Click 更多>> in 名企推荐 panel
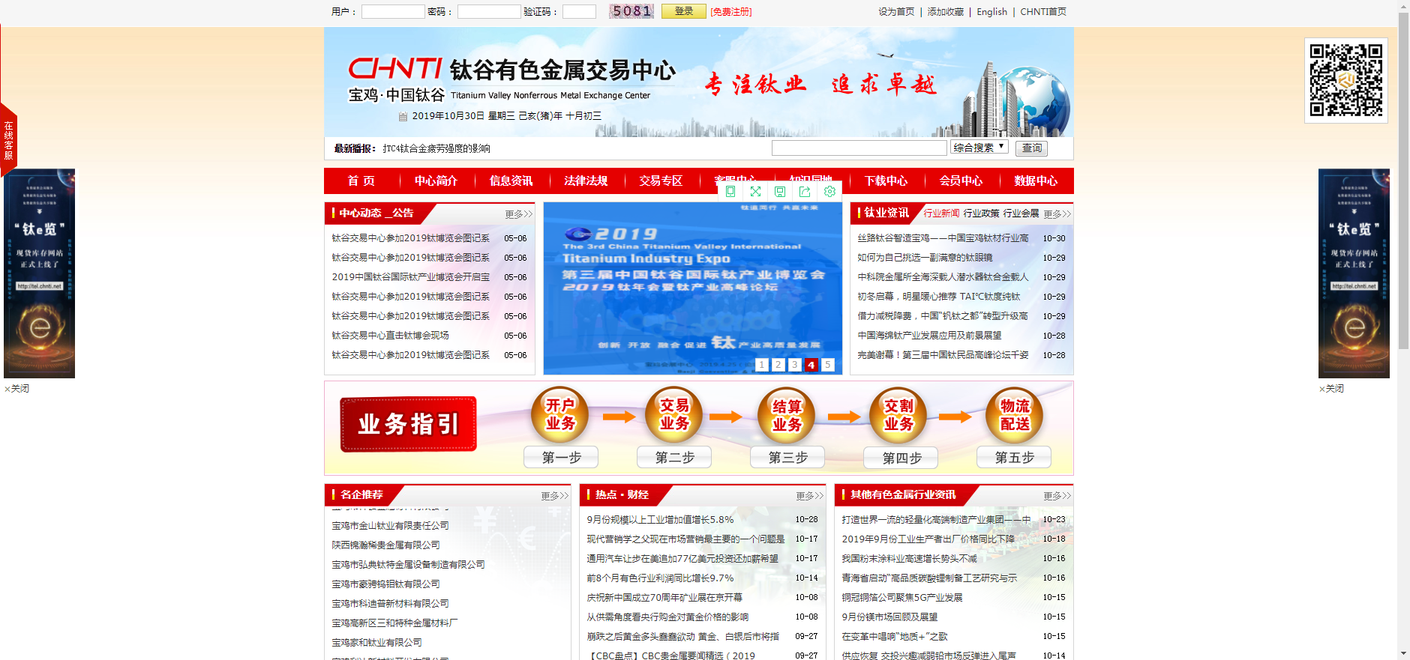This screenshot has width=1410, height=660. click(555, 496)
